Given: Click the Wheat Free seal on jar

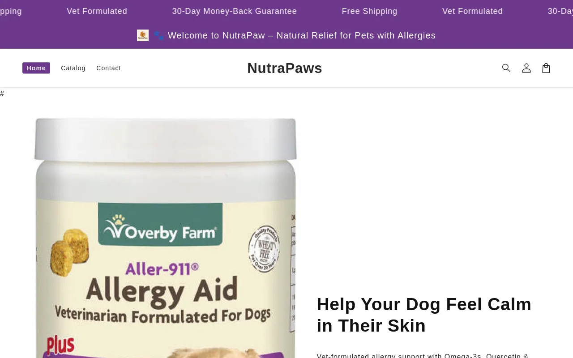Looking at the screenshot, I should [264, 250].
